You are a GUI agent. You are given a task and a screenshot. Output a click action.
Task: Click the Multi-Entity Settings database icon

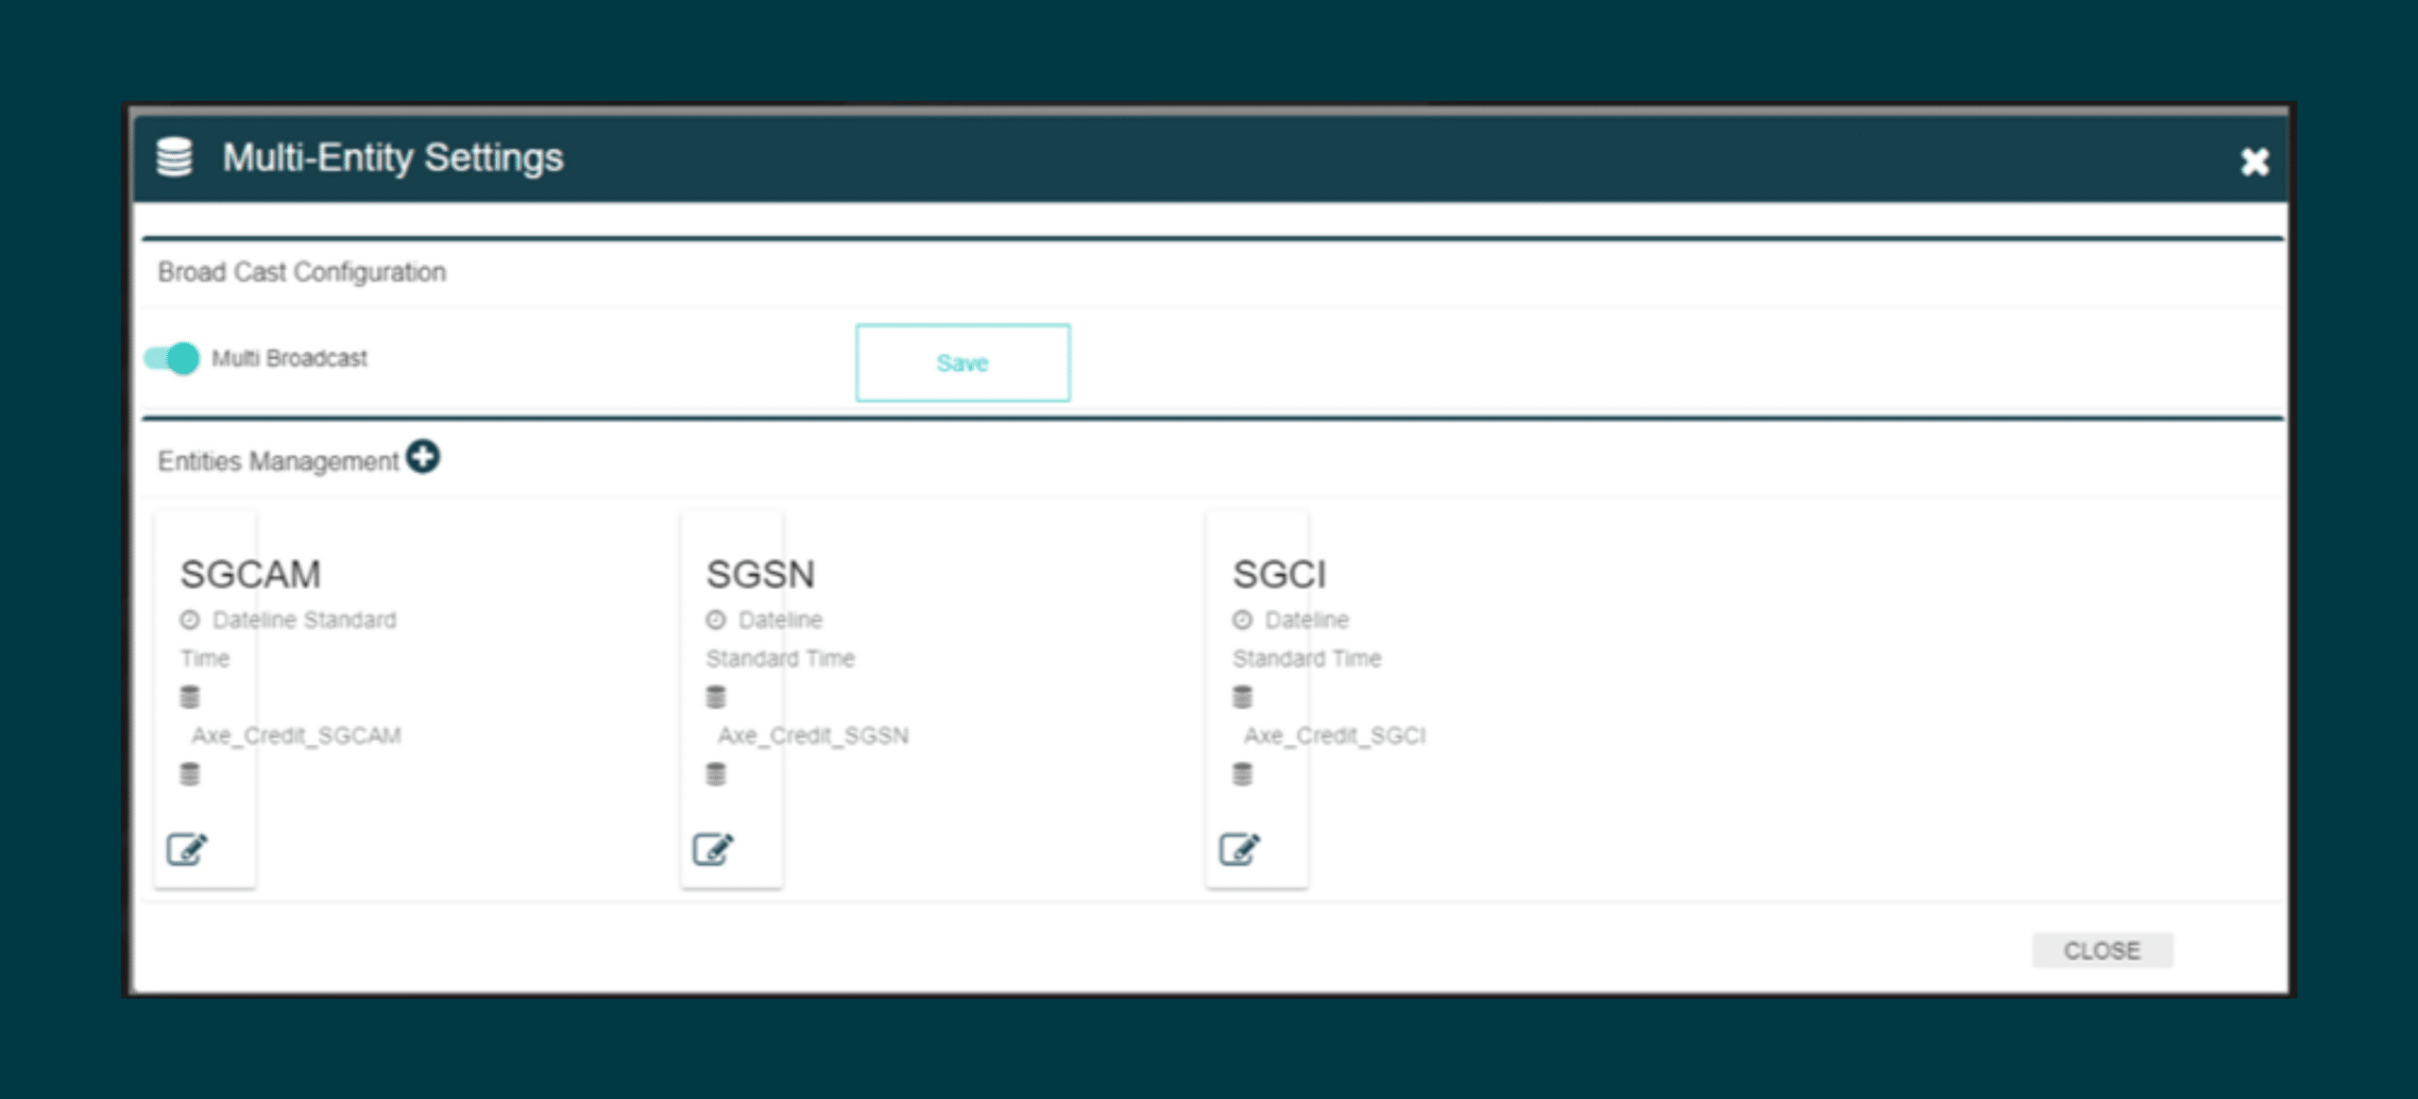click(175, 157)
